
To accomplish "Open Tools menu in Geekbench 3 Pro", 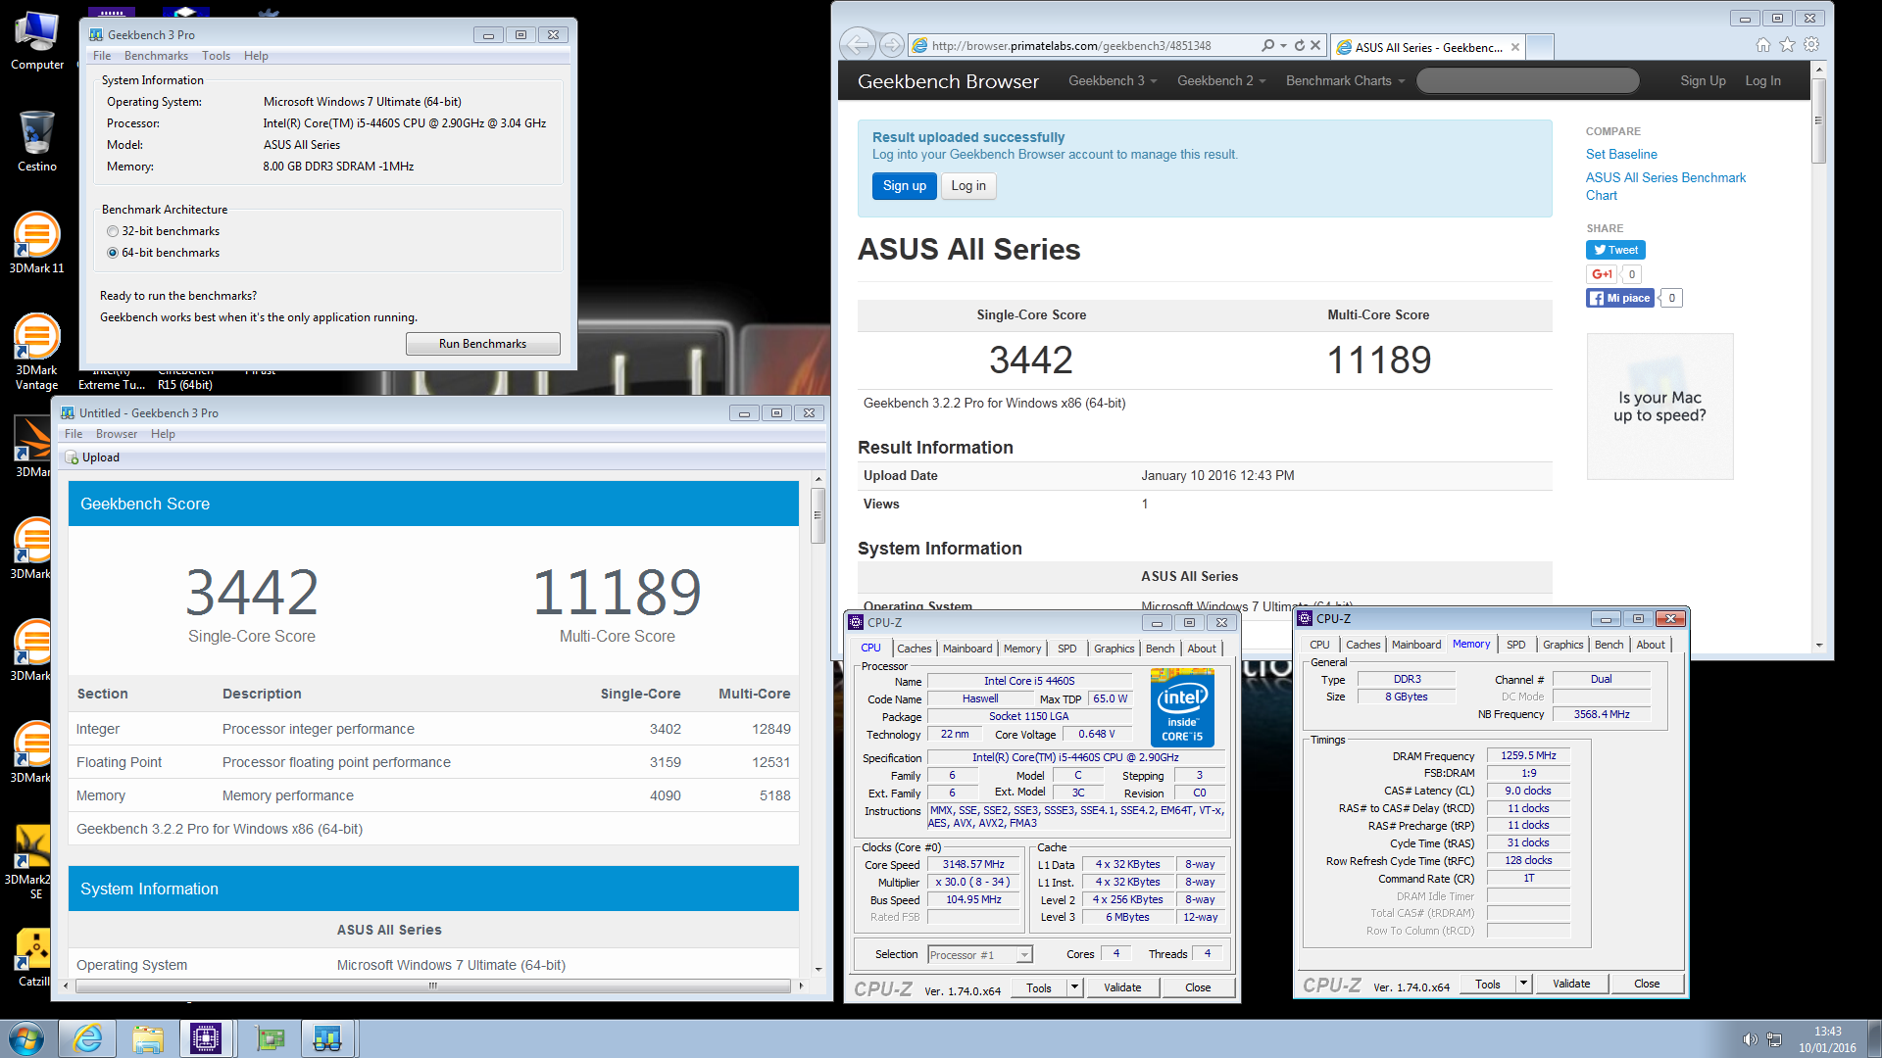I will point(216,56).
